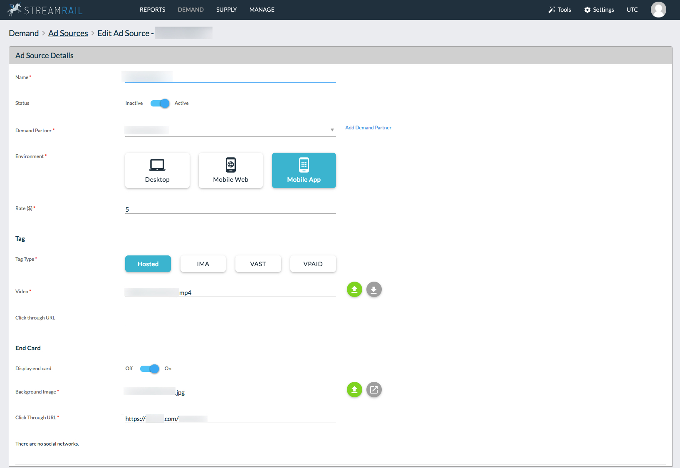Preview the background image in new window
680x468 pixels.
click(374, 390)
